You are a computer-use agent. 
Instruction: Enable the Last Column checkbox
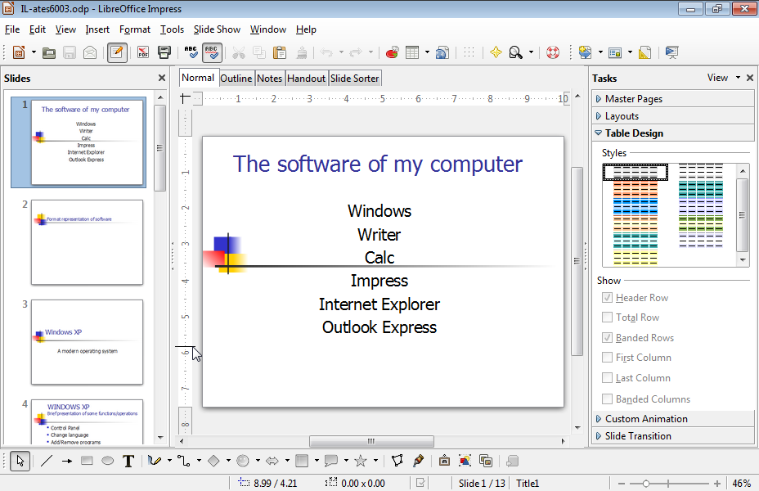click(x=607, y=378)
